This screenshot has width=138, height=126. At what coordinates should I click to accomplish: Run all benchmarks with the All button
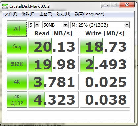(x=17, y=29)
